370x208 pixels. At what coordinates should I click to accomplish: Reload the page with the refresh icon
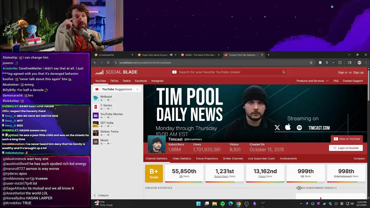coord(108,62)
